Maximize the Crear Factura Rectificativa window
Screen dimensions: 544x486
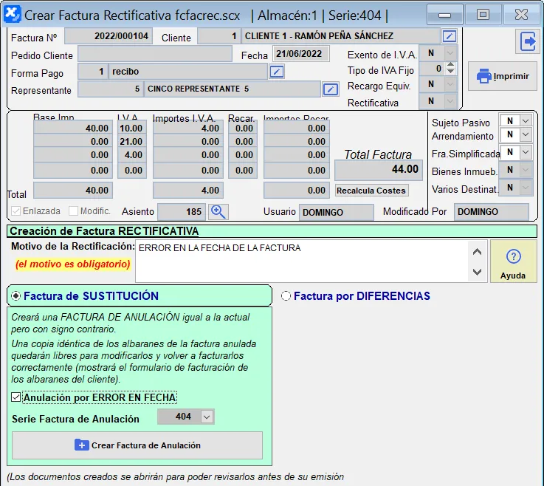pos(483,15)
